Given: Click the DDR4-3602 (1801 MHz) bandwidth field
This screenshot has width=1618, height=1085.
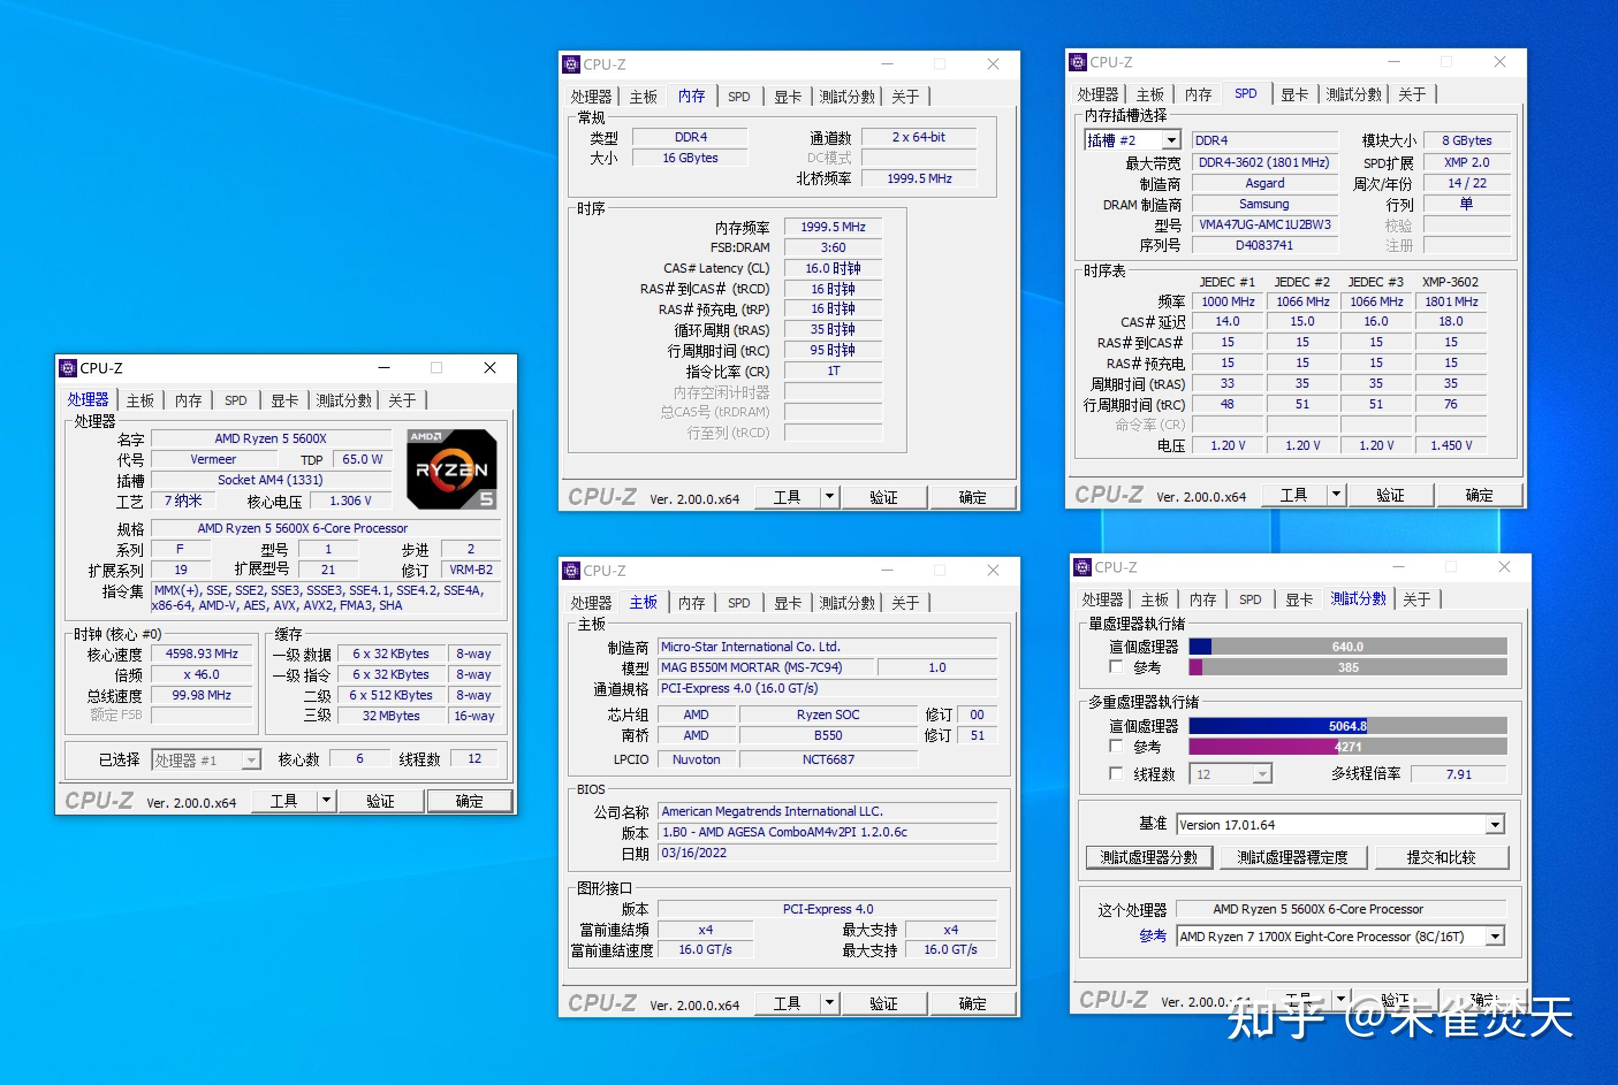Looking at the screenshot, I should tap(1265, 162).
